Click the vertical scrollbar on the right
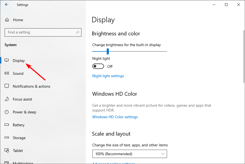This screenshot has width=245, height=164. point(244,56)
